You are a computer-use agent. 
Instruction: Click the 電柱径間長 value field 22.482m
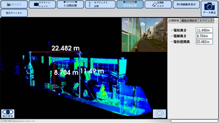pos(204,42)
